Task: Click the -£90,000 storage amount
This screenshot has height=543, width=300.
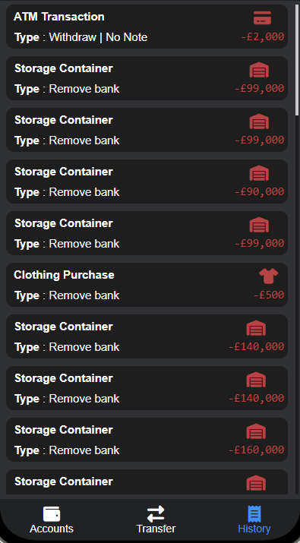Action: coord(260,191)
